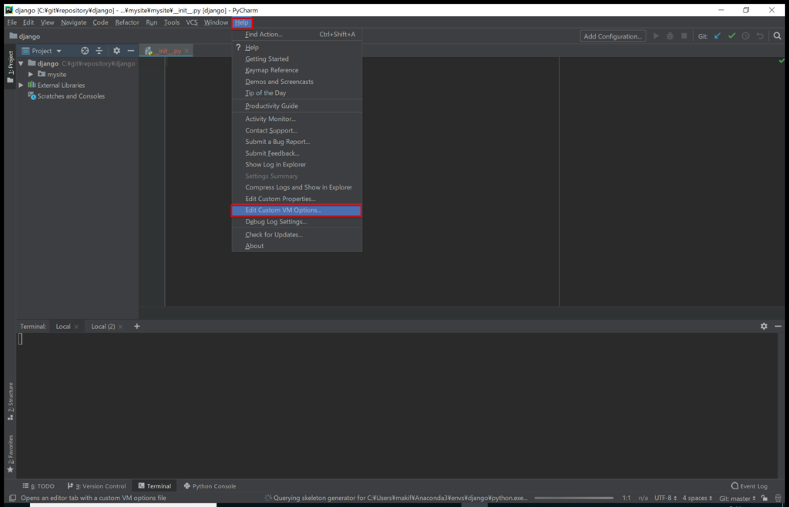The width and height of the screenshot is (789, 507).
Task: Choose Find Action in Help menu
Action: coord(297,34)
